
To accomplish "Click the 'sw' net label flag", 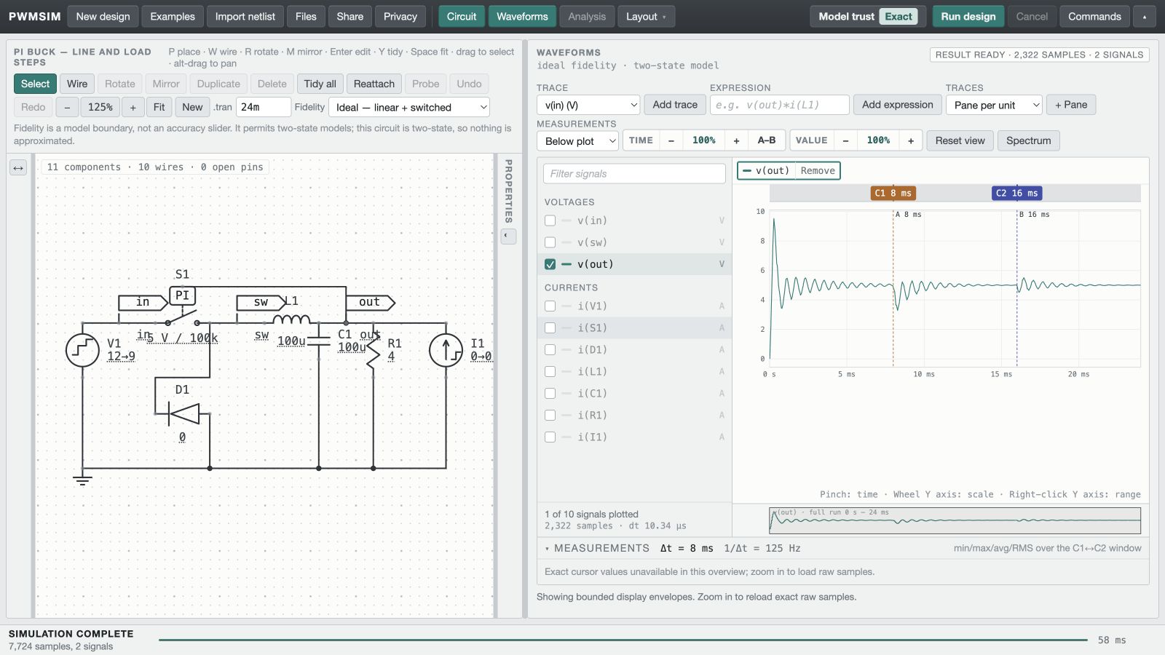I will click(x=261, y=302).
